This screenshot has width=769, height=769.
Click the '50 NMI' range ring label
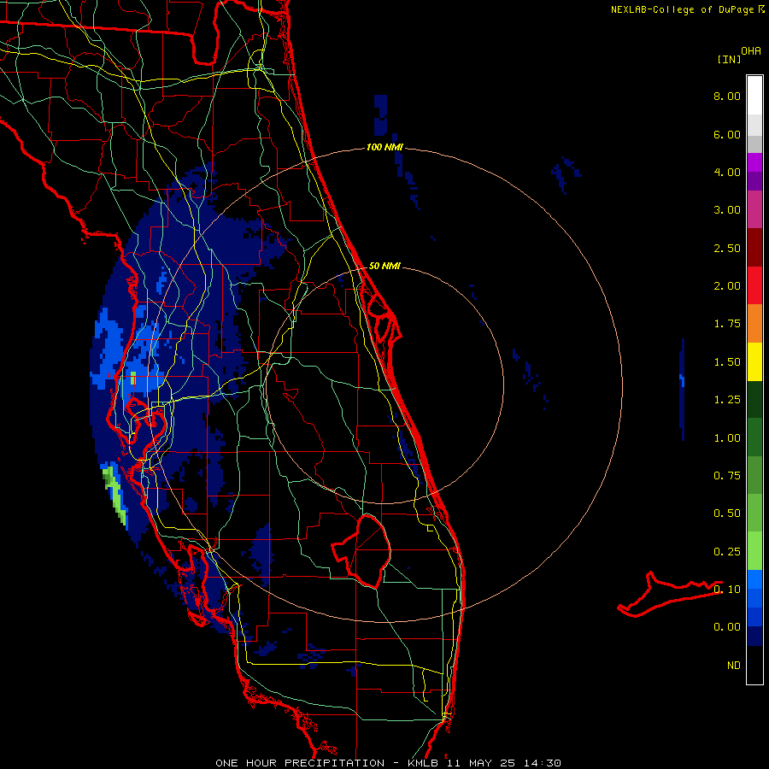click(384, 266)
